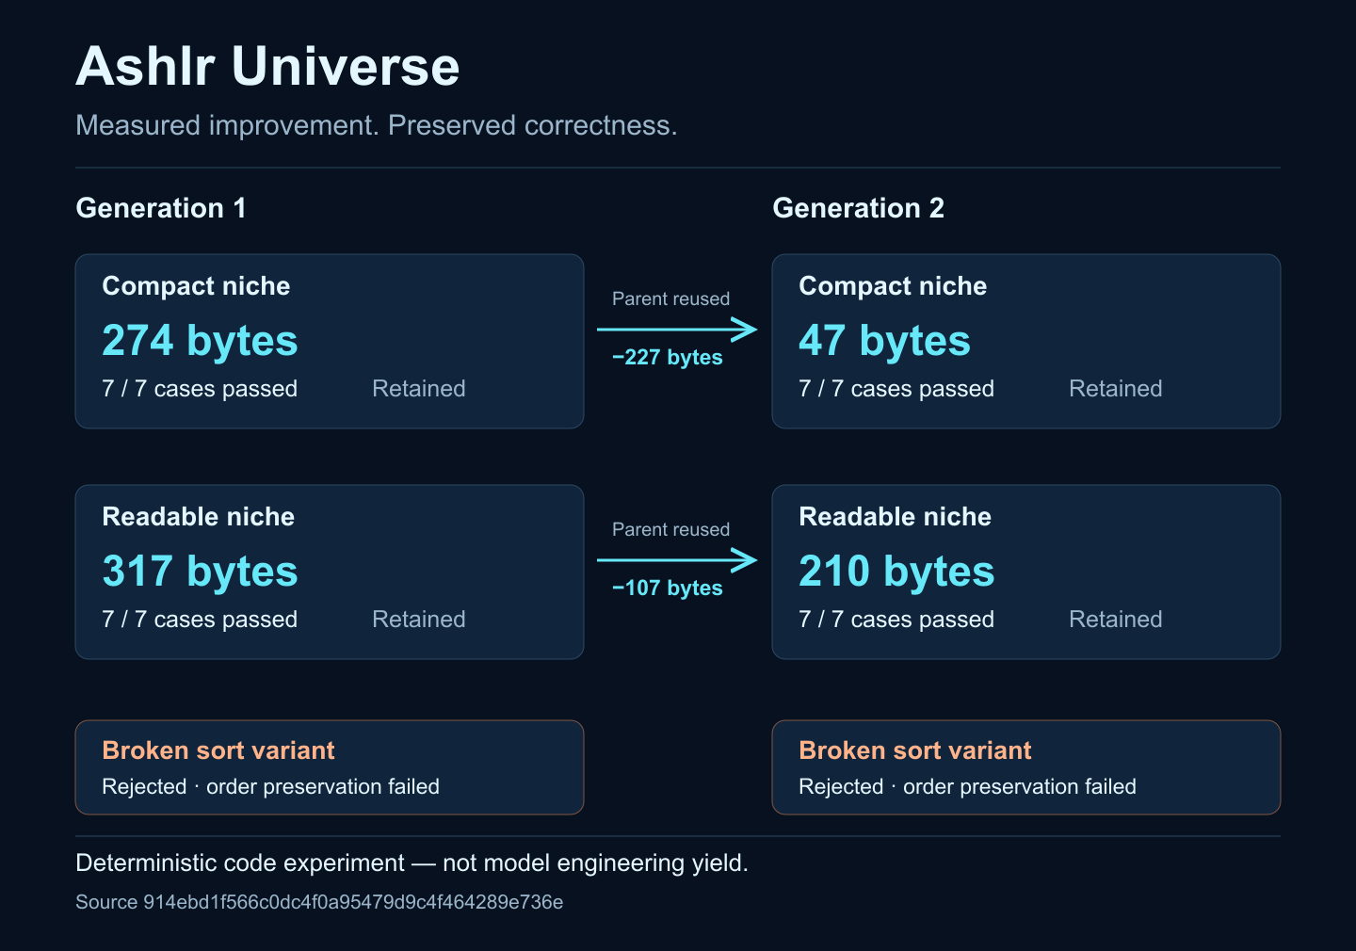Click the "47 bytes" value
This screenshot has height=951, width=1356.
tap(884, 341)
